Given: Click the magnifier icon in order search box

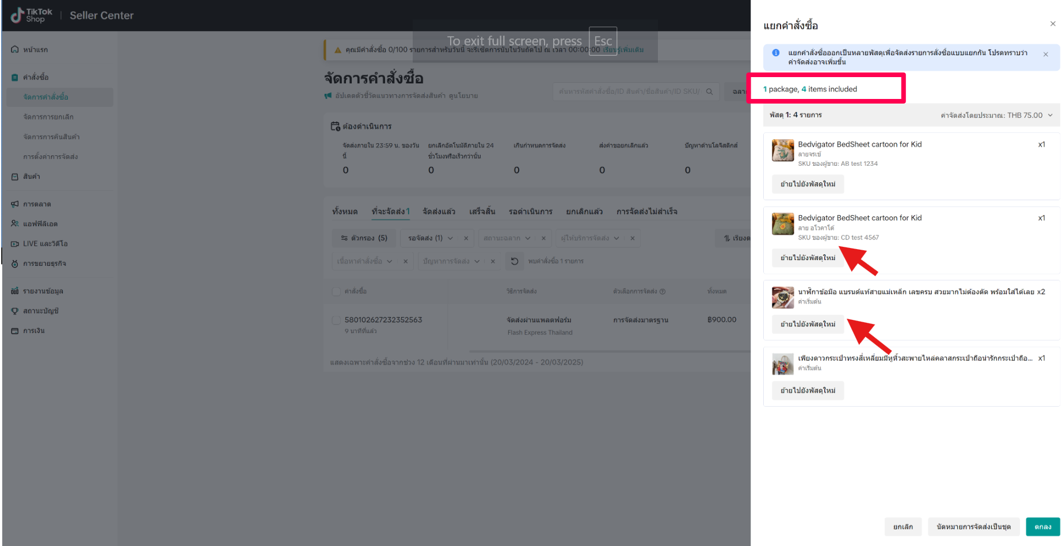Looking at the screenshot, I should click(x=710, y=91).
